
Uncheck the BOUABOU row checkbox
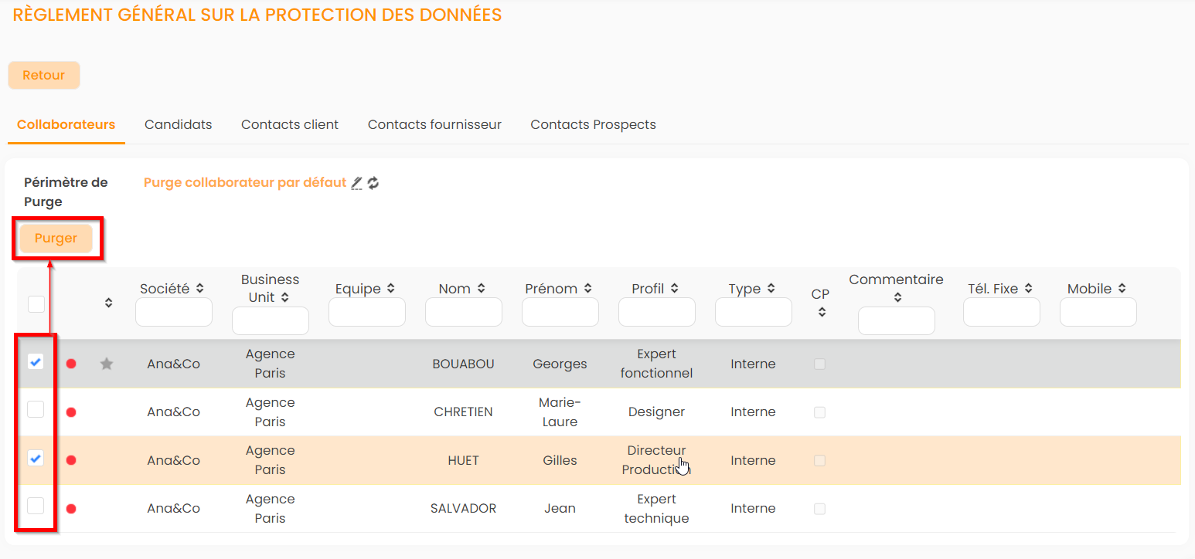pos(36,361)
